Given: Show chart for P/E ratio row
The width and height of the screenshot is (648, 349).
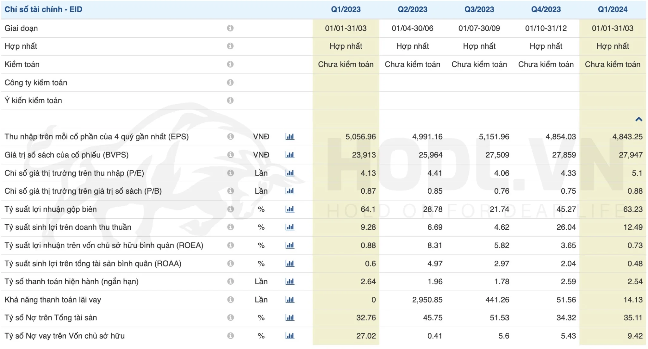Looking at the screenshot, I should 290,173.
